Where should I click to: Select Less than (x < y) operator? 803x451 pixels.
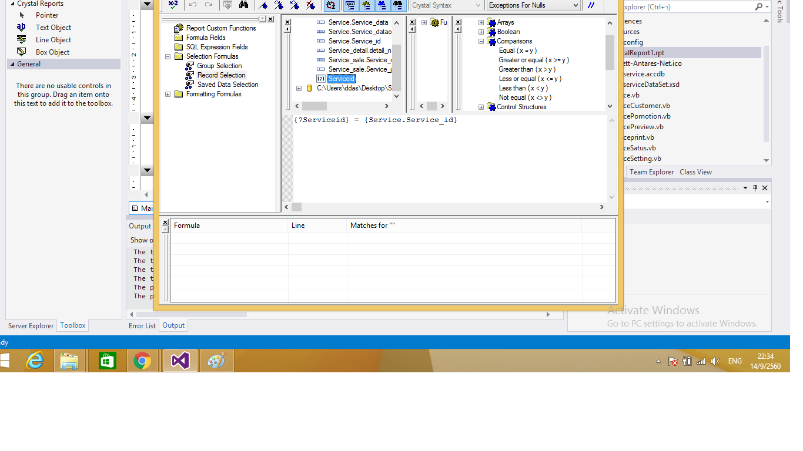523,88
